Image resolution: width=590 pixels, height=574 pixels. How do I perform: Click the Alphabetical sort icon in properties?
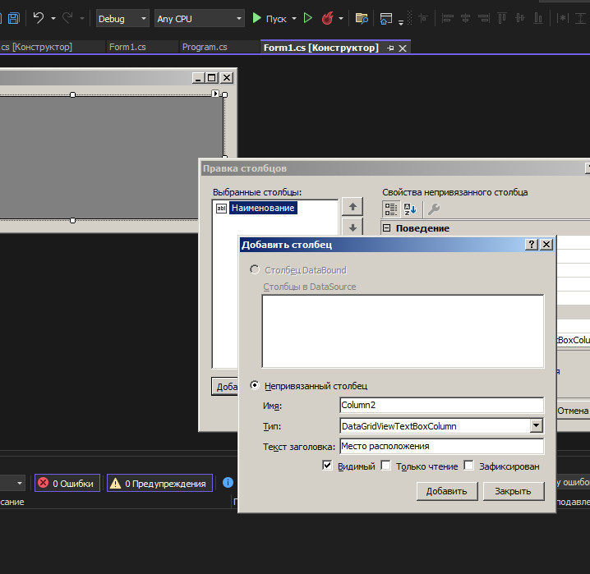(x=410, y=209)
